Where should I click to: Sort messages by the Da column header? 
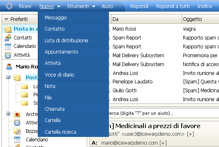click(147, 19)
